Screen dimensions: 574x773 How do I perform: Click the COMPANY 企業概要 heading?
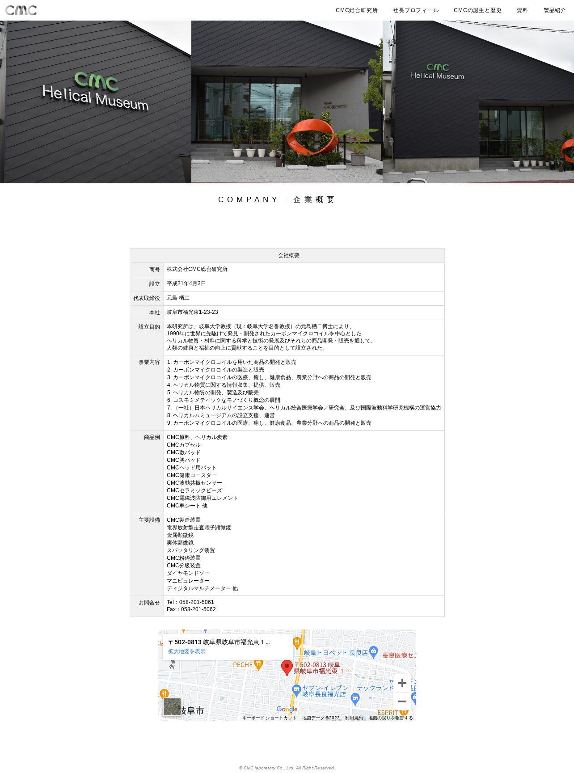277,199
